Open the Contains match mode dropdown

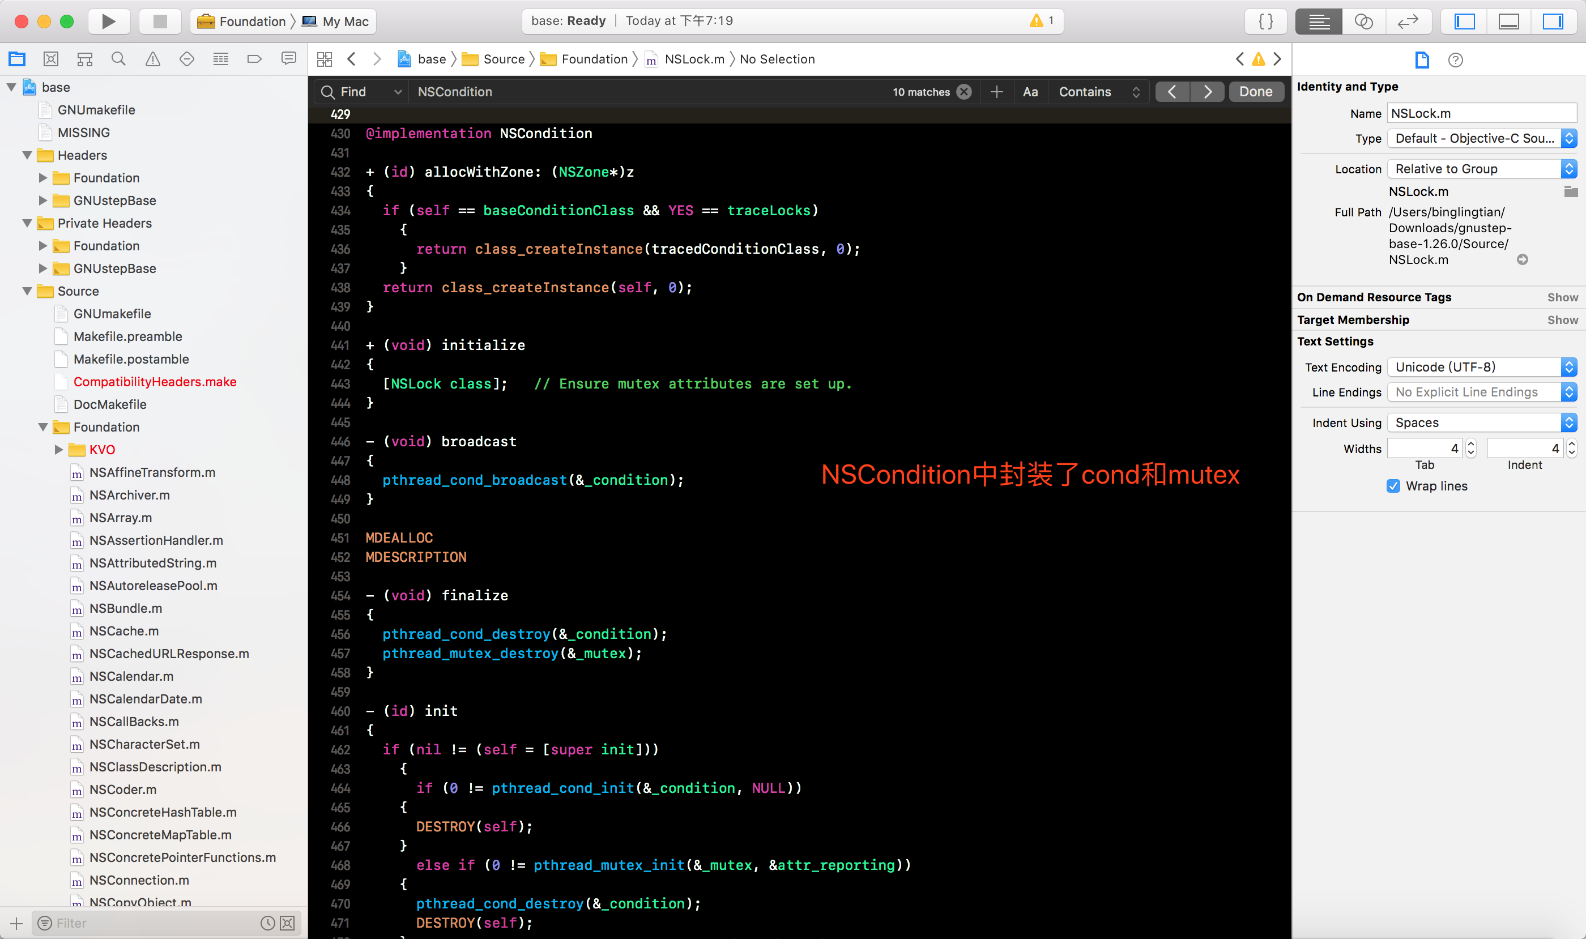tap(1099, 92)
